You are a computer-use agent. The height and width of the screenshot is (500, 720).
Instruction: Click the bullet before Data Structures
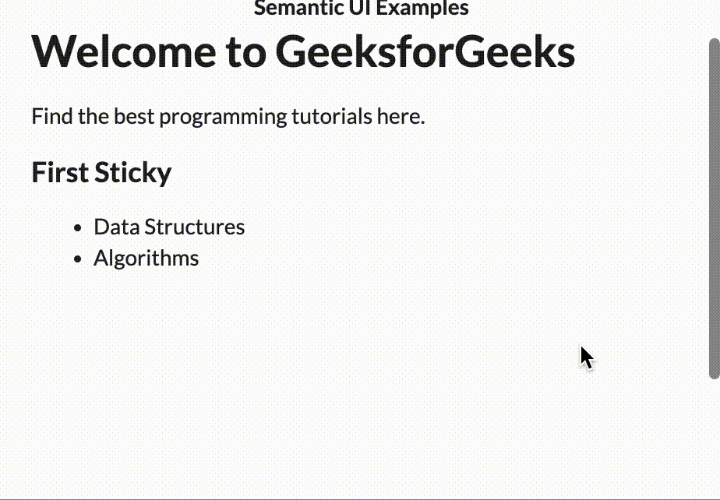76,228
